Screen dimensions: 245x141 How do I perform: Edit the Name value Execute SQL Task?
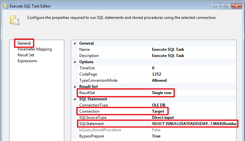[x=168, y=49]
